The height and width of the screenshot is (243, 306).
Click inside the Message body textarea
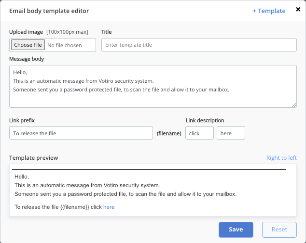coord(153,87)
